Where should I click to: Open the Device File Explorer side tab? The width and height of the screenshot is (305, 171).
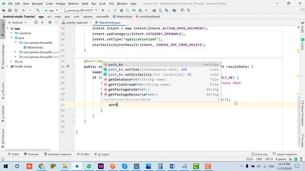303,114
